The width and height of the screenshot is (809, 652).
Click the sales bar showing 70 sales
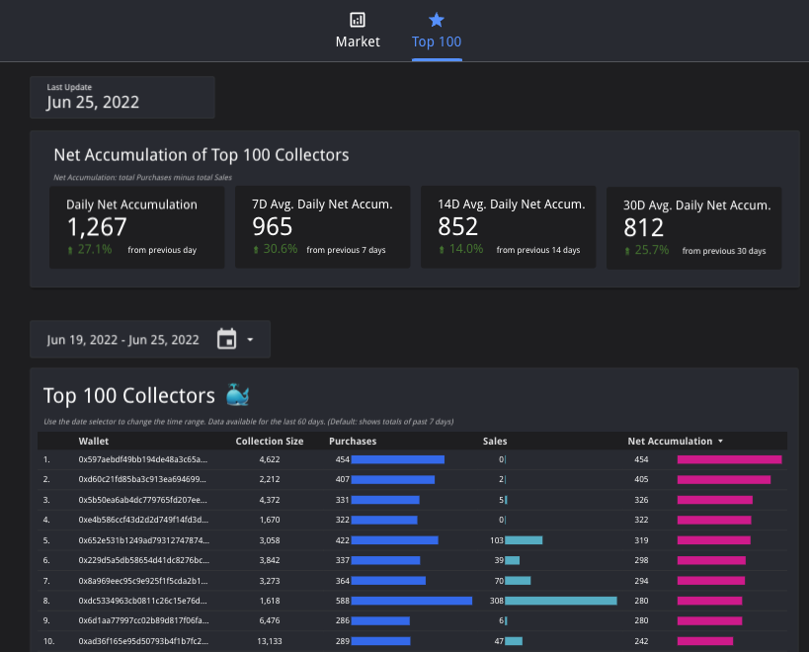click(x=518, y=581)
